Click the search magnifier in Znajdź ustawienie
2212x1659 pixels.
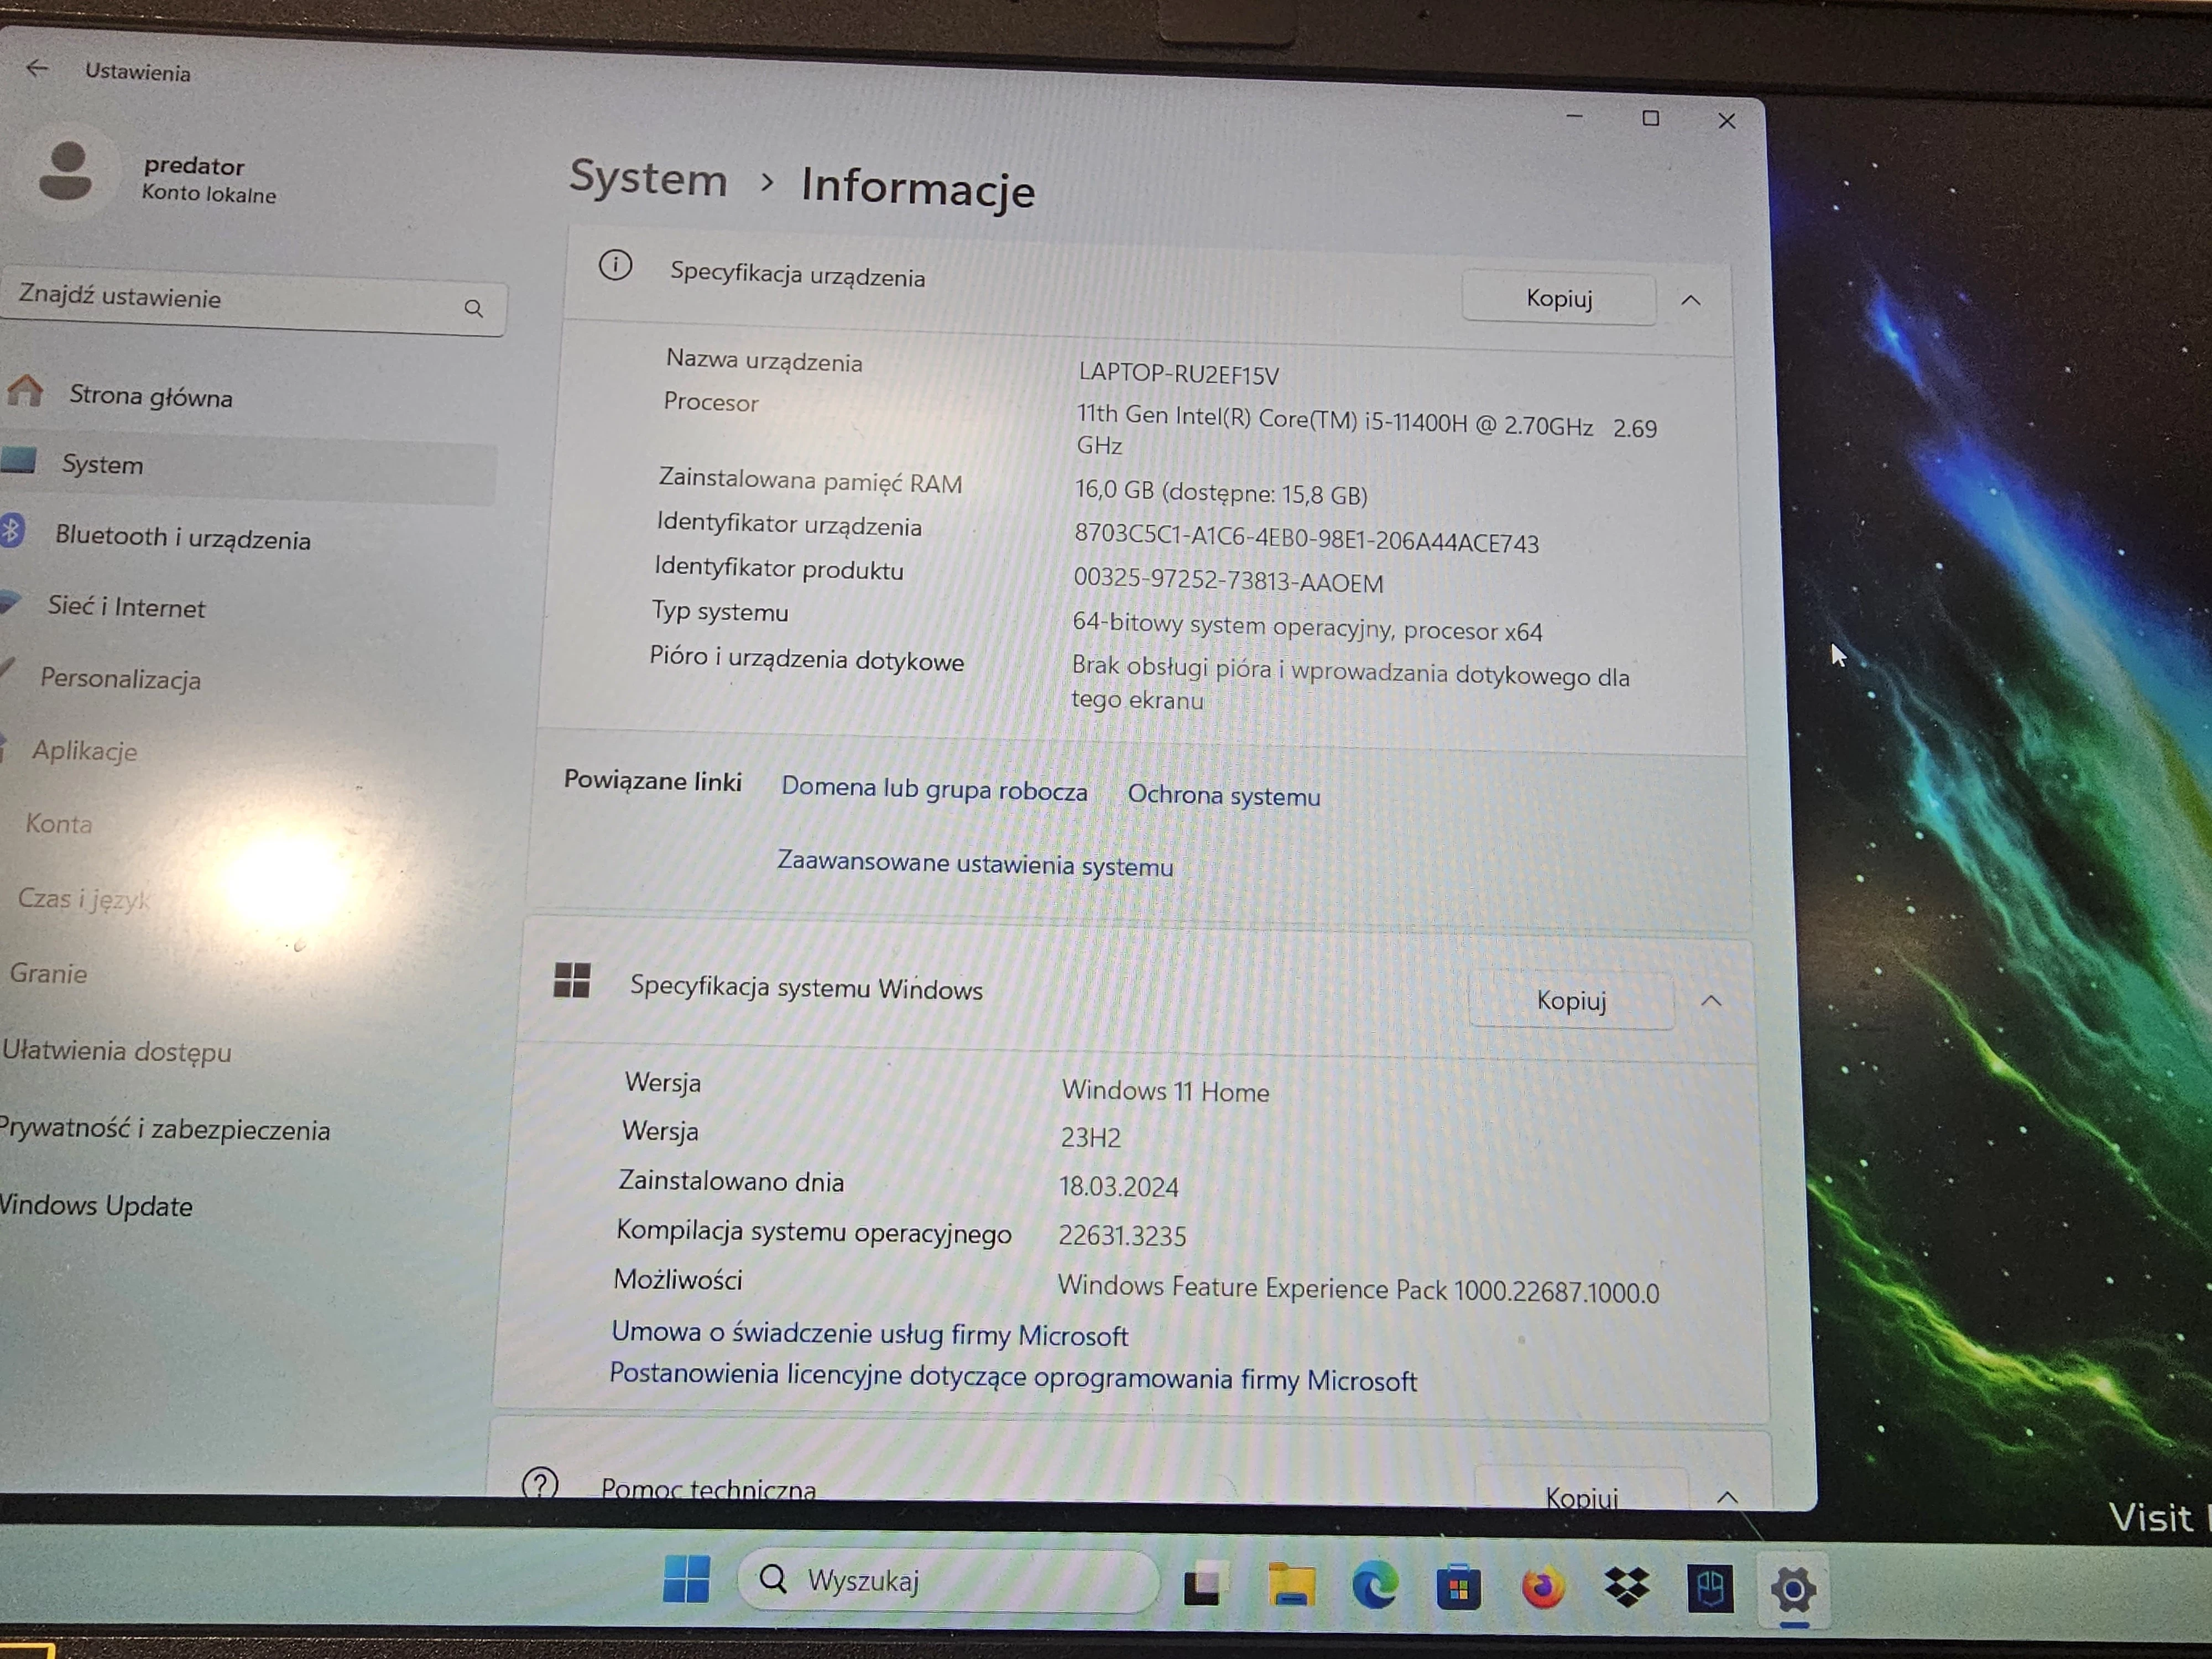474,309
